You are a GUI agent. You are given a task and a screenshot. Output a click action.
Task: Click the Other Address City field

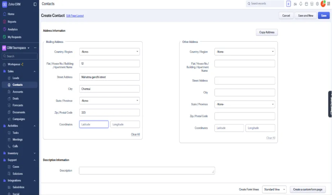245,93
